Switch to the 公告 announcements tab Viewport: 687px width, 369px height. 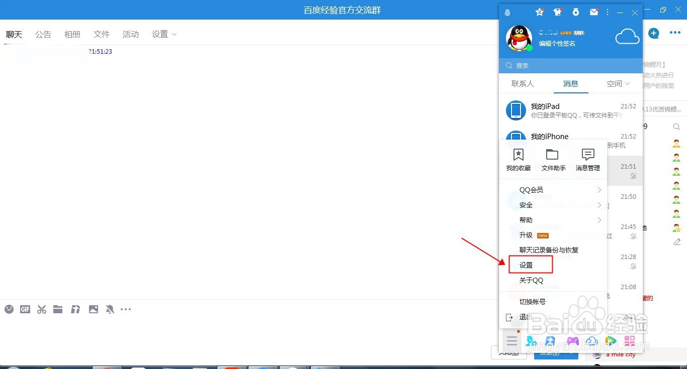click(x=43, y=34)
